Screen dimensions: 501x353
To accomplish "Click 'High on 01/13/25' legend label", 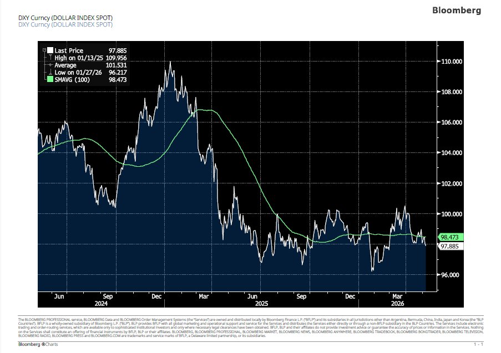I will (x=79, y=58).
